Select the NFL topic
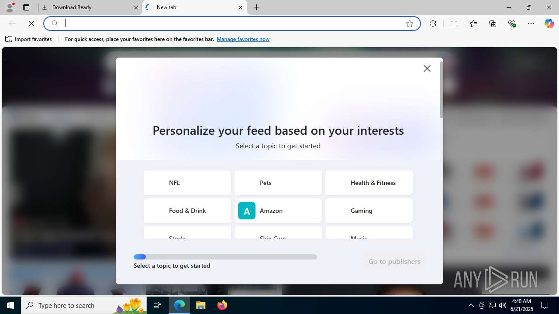The width and height of the screenshot is (559, 314). coord(187,183)
